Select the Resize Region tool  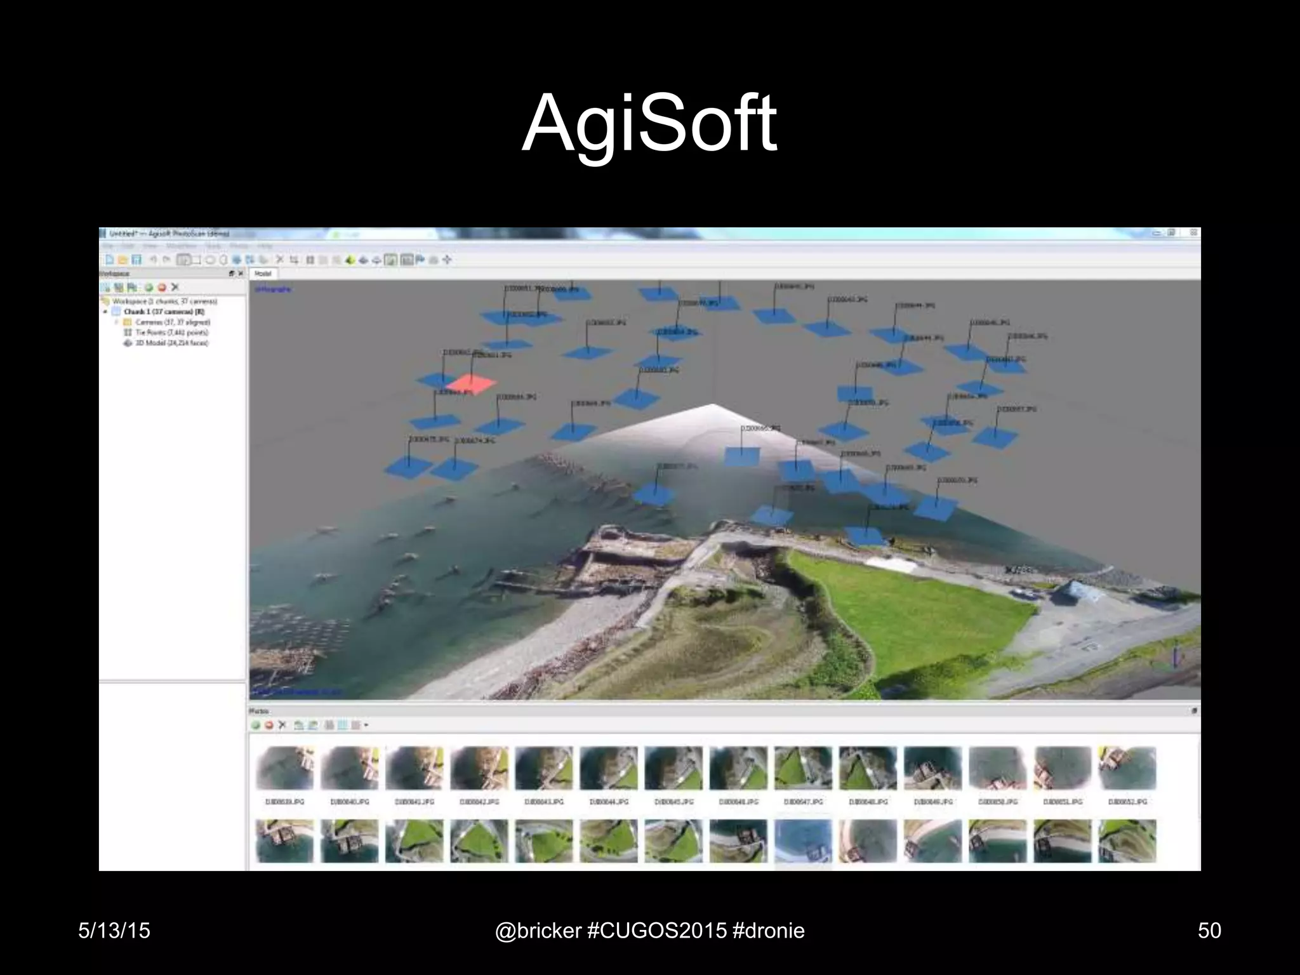click(x=249, y=259)
